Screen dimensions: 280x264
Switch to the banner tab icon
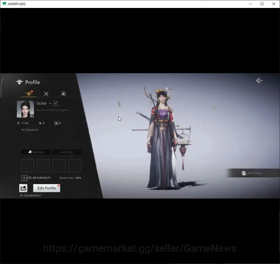(x=63, y=94)
